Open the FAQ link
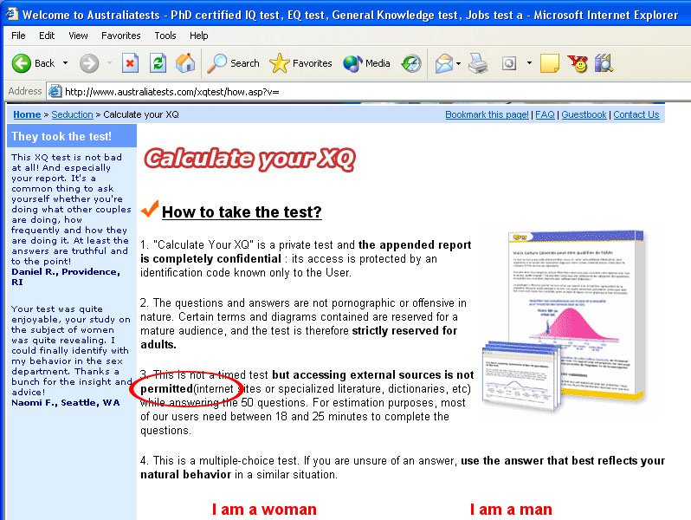This screenshot has height=520, width=691. tap(545, 114)
